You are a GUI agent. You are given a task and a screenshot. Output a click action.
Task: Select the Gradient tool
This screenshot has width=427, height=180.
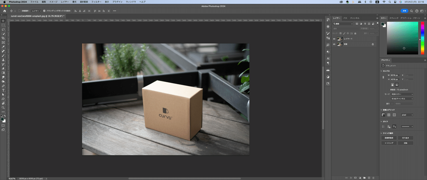point(3,73)
